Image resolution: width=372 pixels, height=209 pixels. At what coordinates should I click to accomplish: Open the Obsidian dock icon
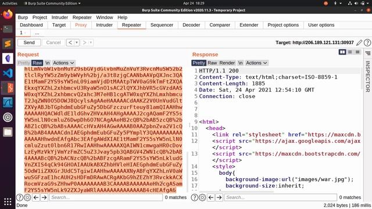point(8,58)
